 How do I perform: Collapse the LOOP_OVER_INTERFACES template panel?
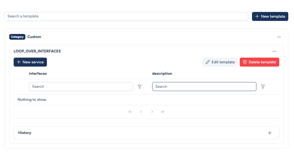274,51
